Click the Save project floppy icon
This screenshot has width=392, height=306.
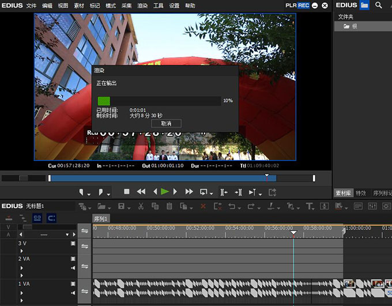121,206
